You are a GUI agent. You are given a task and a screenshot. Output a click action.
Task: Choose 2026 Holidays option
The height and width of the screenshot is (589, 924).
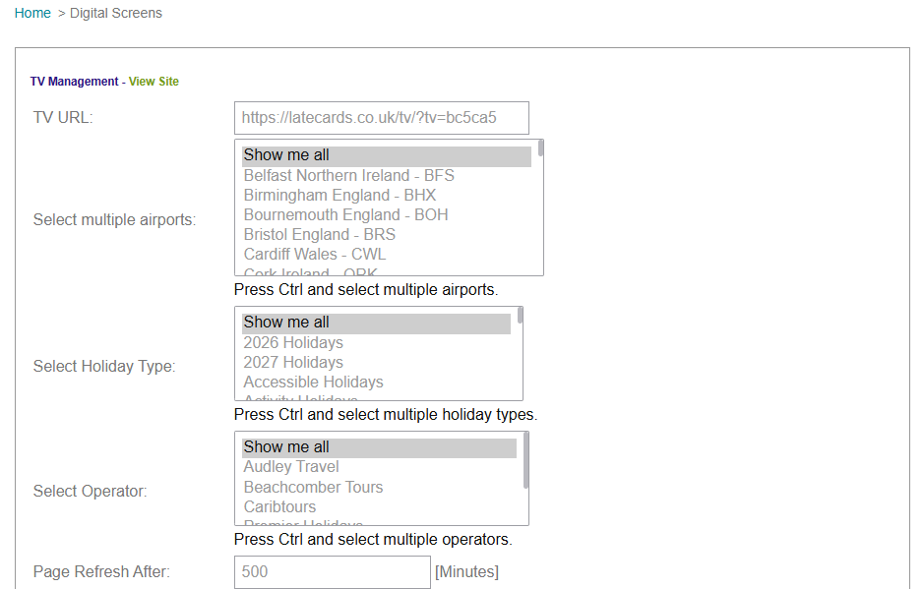(x=293, y=343)
